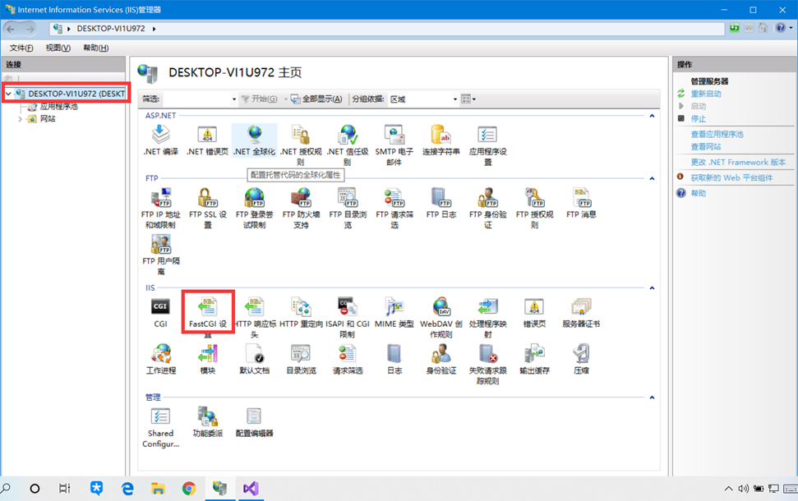Open the view mode dropdown button
This screenshot has width=798, height=501.
pyautogui.click(x=468, y=99)
